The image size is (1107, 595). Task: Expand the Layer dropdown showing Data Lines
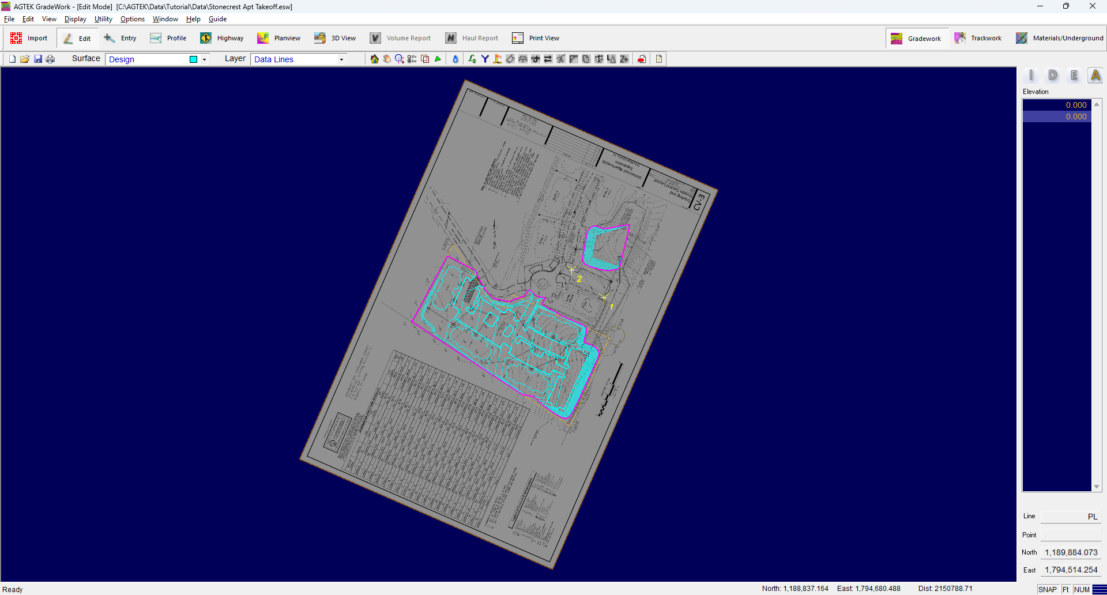click(x=341, y=59)
